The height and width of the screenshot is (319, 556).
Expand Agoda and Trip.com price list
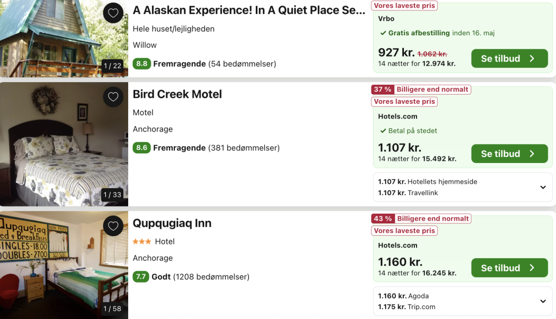tap(543, 301)
